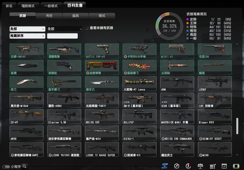Open the D3/AU-1 rifle card

(140, 133)
